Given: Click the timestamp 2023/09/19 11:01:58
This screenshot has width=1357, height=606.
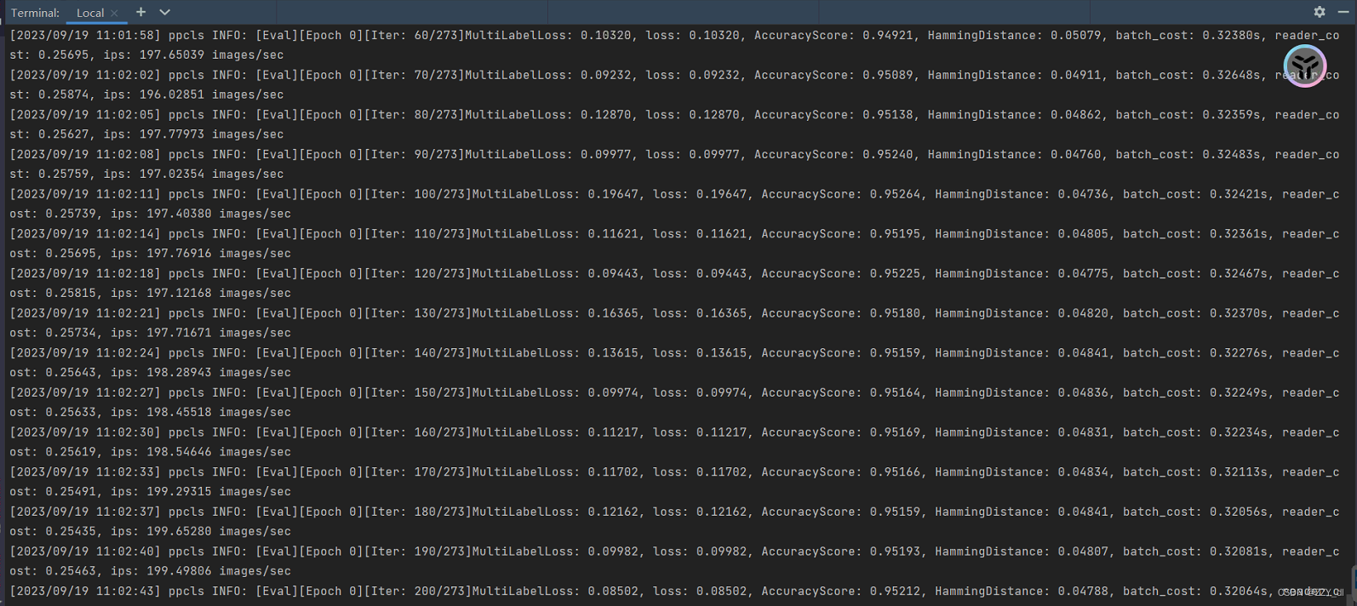Looking at the screenshot, I should pos(85,35).
